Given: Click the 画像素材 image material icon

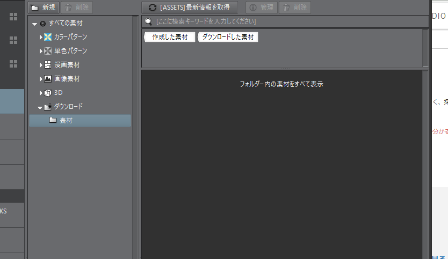Looking at the screenshot, I should click(48, 79).
